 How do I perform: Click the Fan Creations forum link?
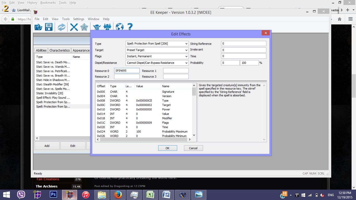48,179
